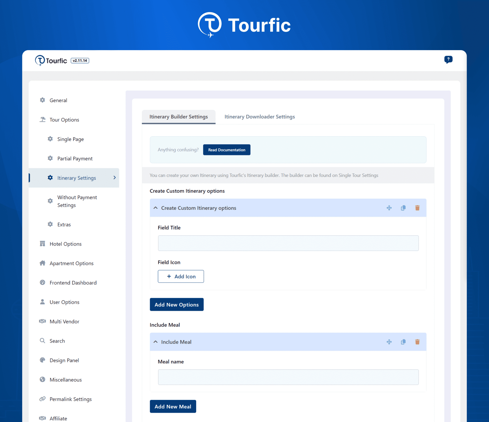Open Without Payment Settings in the sidebar

click(x=77, y=201)
